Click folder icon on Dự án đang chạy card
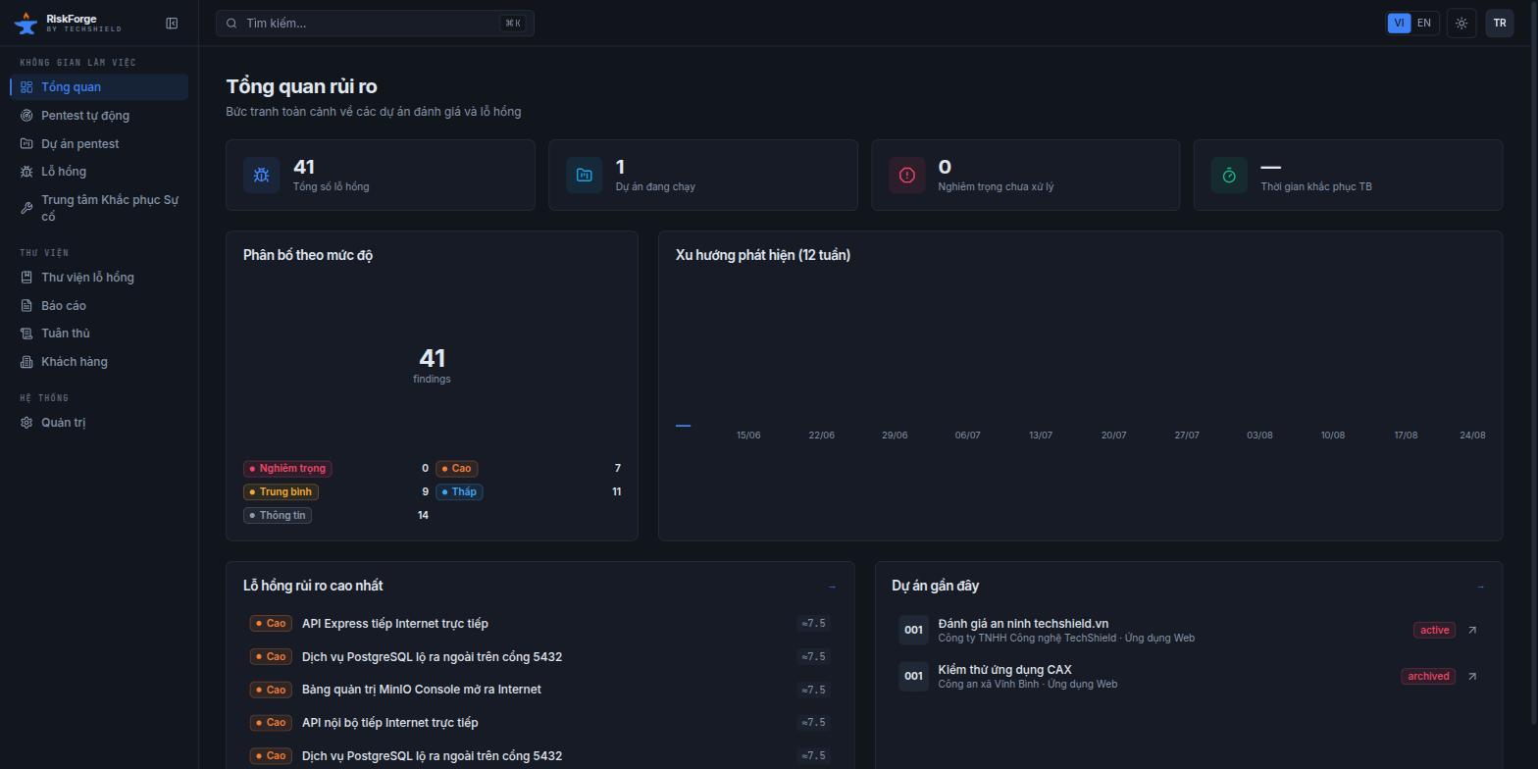 584,175
